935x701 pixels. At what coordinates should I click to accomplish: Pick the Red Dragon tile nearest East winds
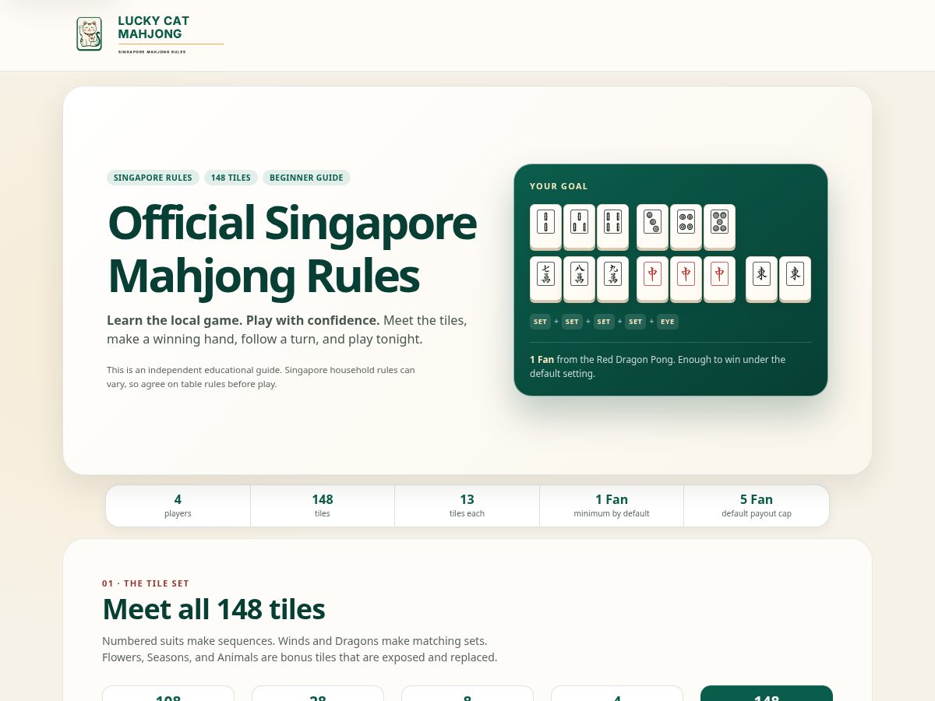click(x=719, y=278)
